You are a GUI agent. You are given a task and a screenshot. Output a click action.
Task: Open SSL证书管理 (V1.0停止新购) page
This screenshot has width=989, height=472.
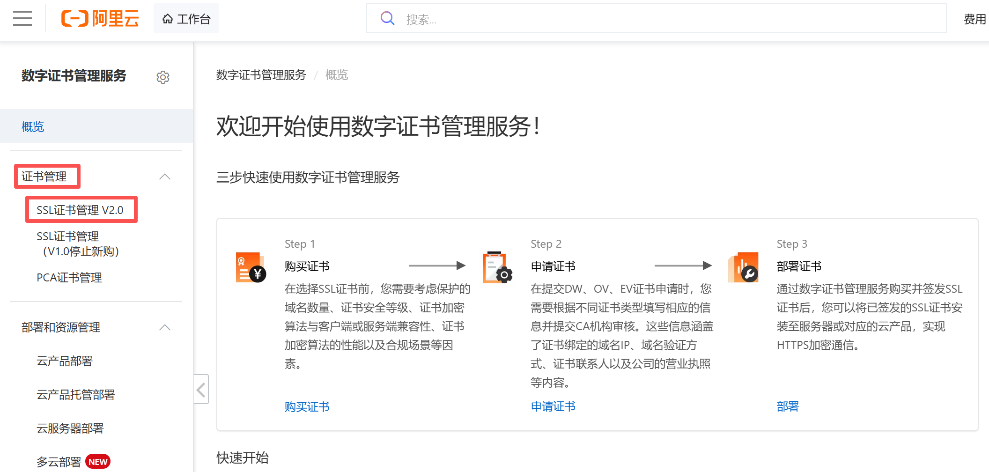[78, 244]
